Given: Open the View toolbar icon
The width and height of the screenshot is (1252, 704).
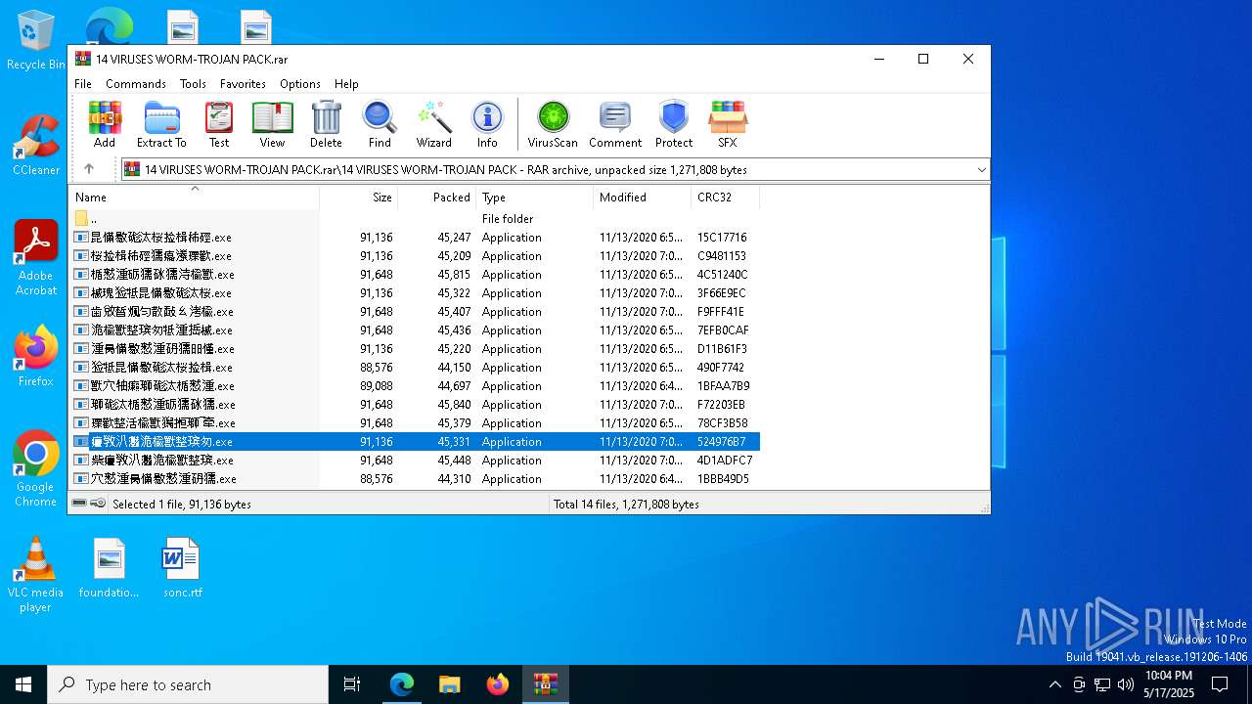Looking at the screenshot, I should point(272,124).
